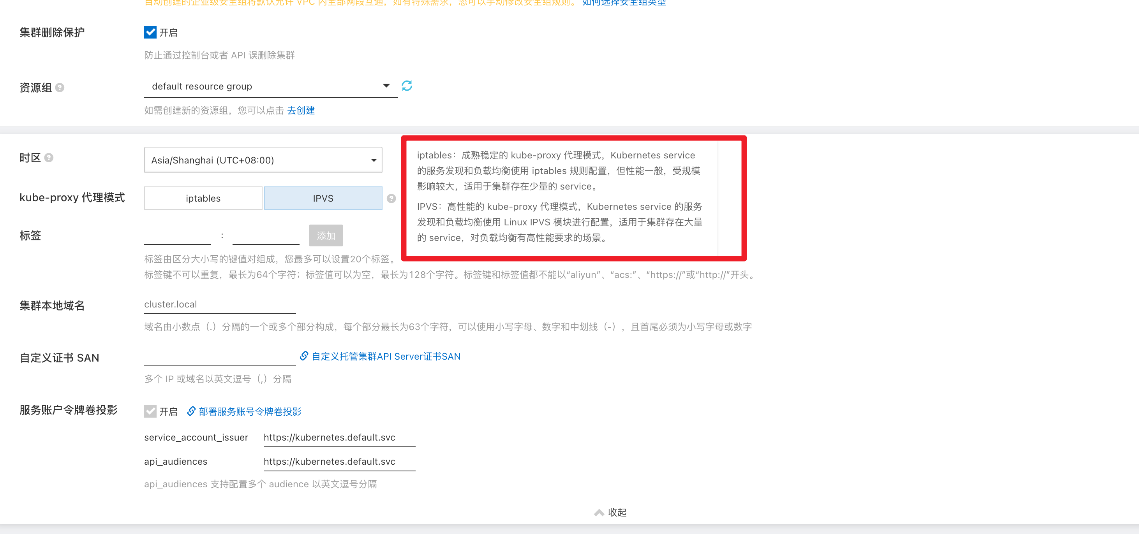The height and width of the screenshot is (534, 1139).
Task: Click link icon before 部署服务账号令牌卷投影
Action: (191, 411)
